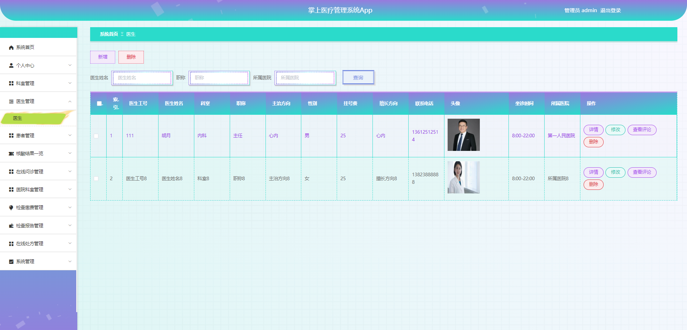The height and width of the screenshot is (330, 687).
Task: Check the row checkbox for 医生姓名8
Action: [96, 178]
